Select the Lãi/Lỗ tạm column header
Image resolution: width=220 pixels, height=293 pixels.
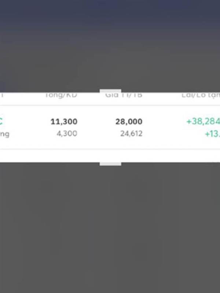pyautogui.click(x=201, y=95)
